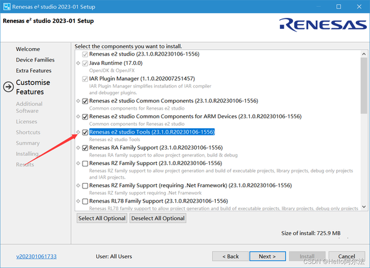
Task: Expand Renesas RL78 Family Support node
Action: (x=78, y=201)
